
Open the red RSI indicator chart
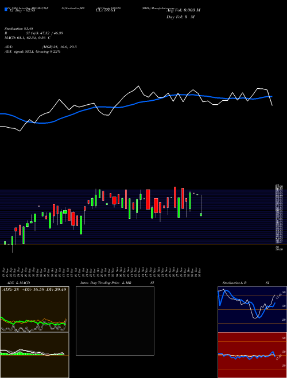(252, 355)
